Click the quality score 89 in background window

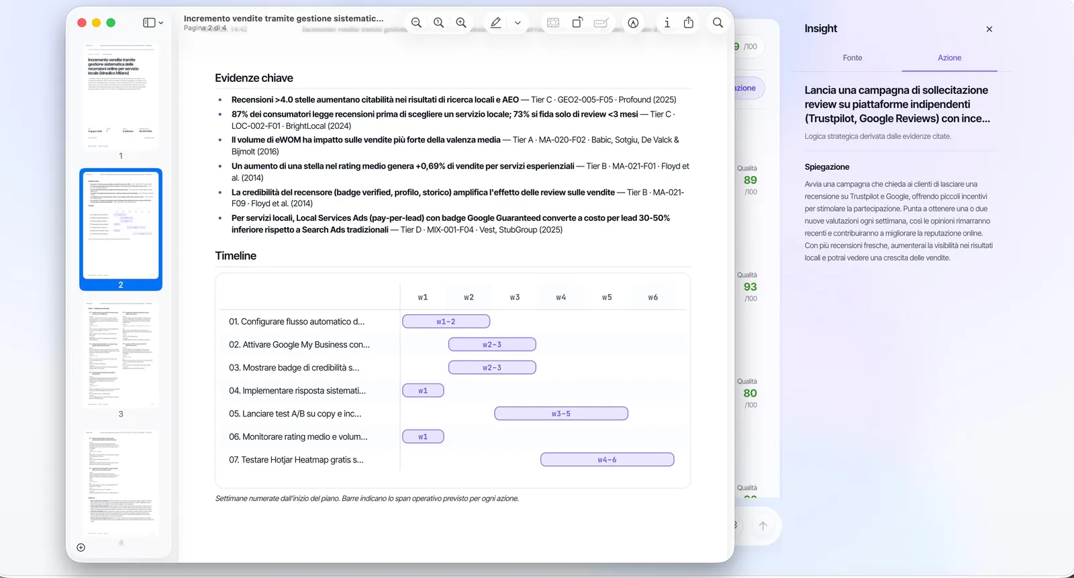750,180
